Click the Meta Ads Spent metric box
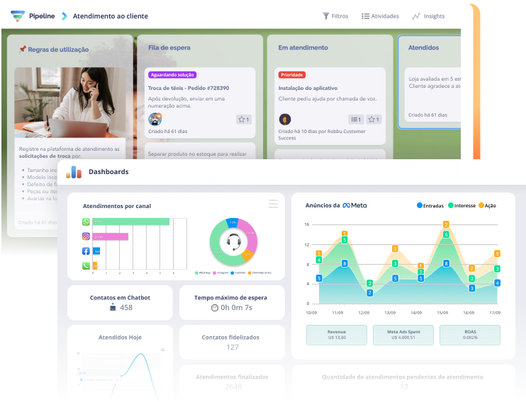 [403, 335]
